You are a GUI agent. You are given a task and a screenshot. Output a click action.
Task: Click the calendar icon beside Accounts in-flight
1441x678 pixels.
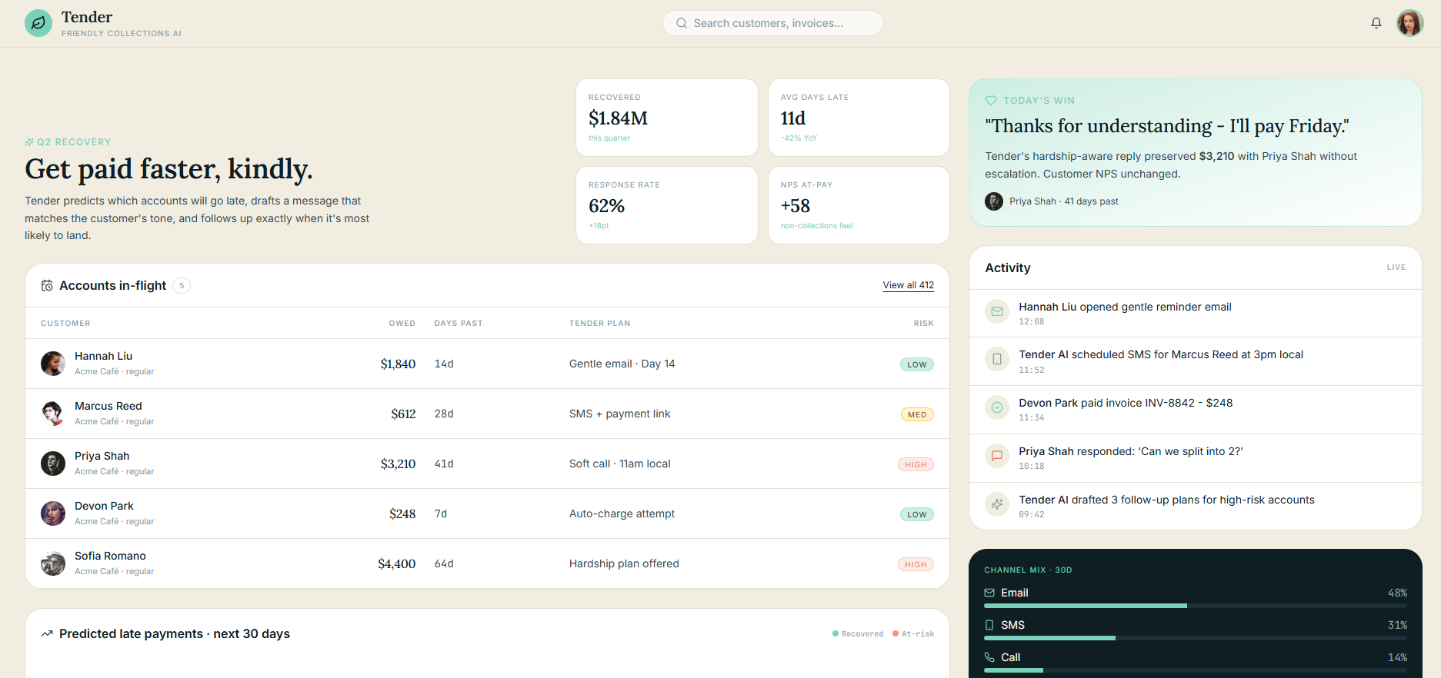pyautogui.click(x=47, y=285)
